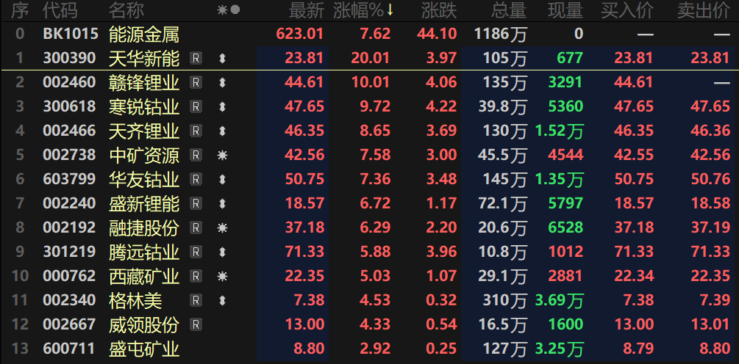
Task: Click the up-down arrow icon for 格林美
Action: coord(222,301)
